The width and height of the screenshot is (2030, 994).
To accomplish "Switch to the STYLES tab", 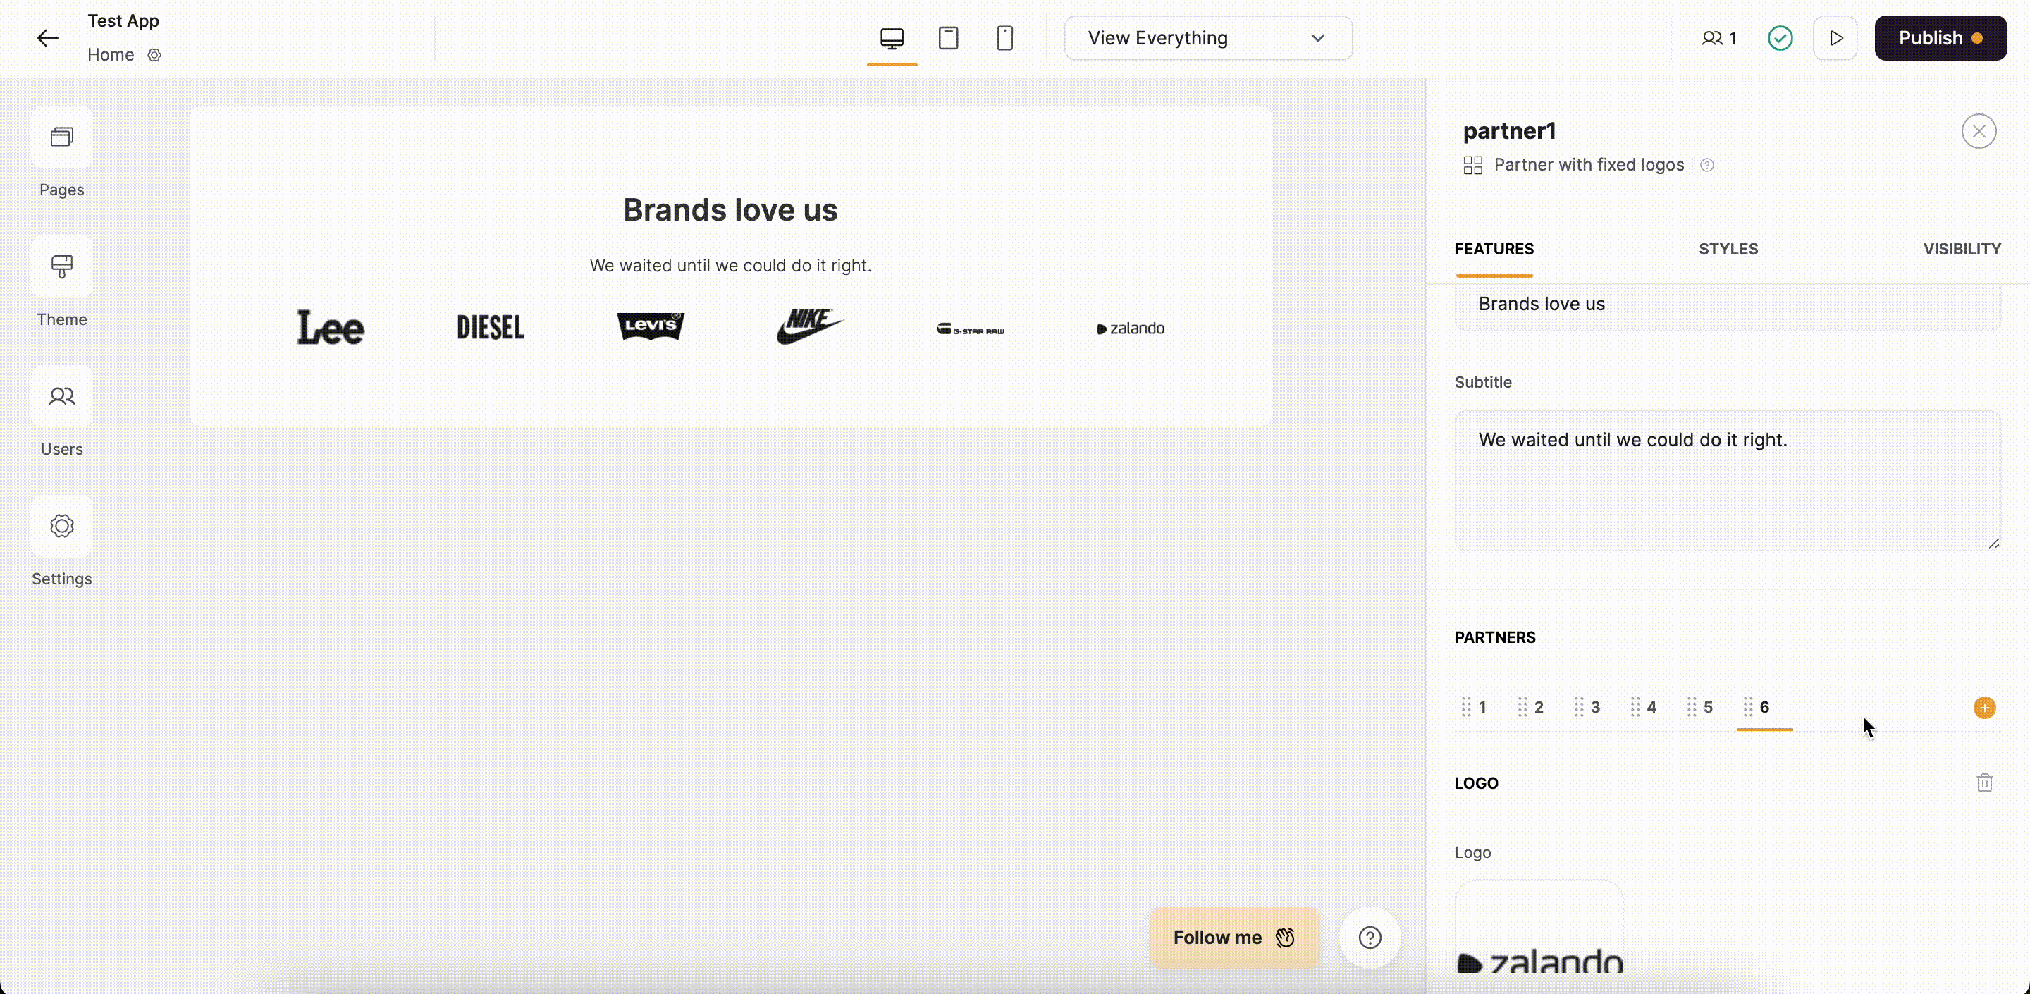I will tap(1728, 249).
